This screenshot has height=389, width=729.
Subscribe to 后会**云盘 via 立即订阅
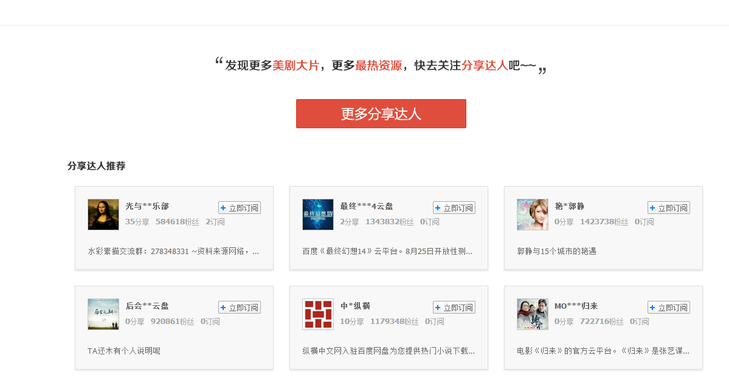coord(240,307)
